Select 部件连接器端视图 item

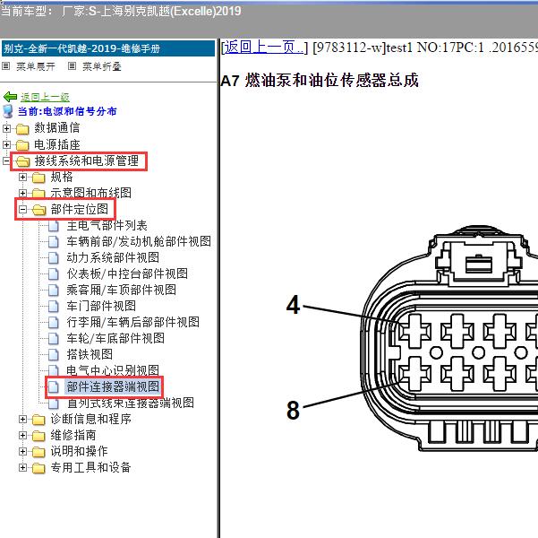pyautogui.click(x=113, y=386)
